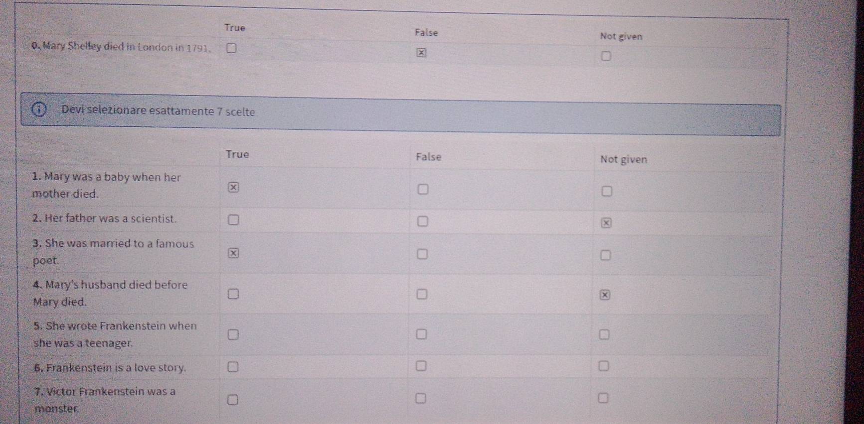Check False for 'wrote Frankenstein when teenager'
Screen dimensions: 864x424
coord(422,334)
